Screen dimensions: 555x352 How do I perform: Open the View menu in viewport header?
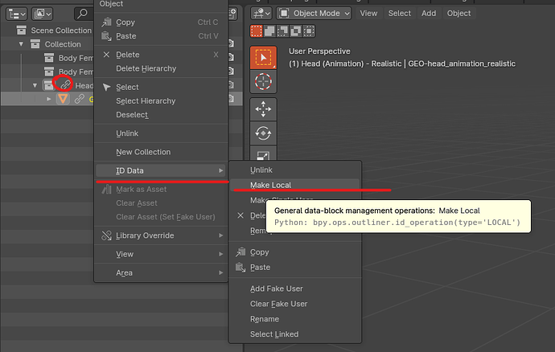point(368,14)
